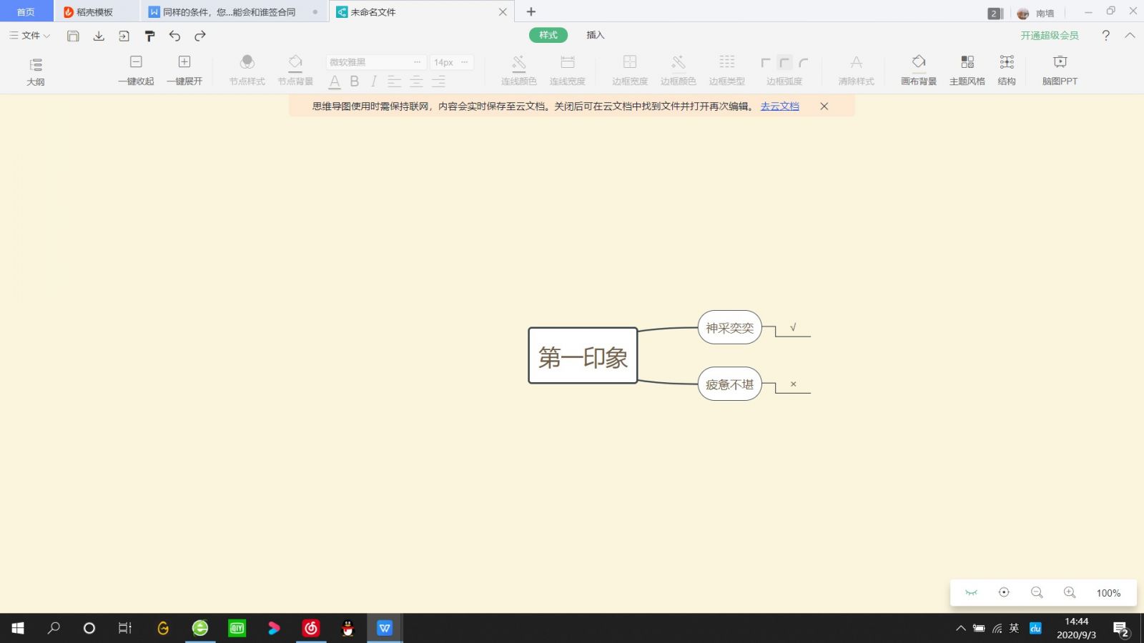Screen dimensions: 1144x643
Task: Expand the 文件 file menu
Action: click(x=30, y=36)
